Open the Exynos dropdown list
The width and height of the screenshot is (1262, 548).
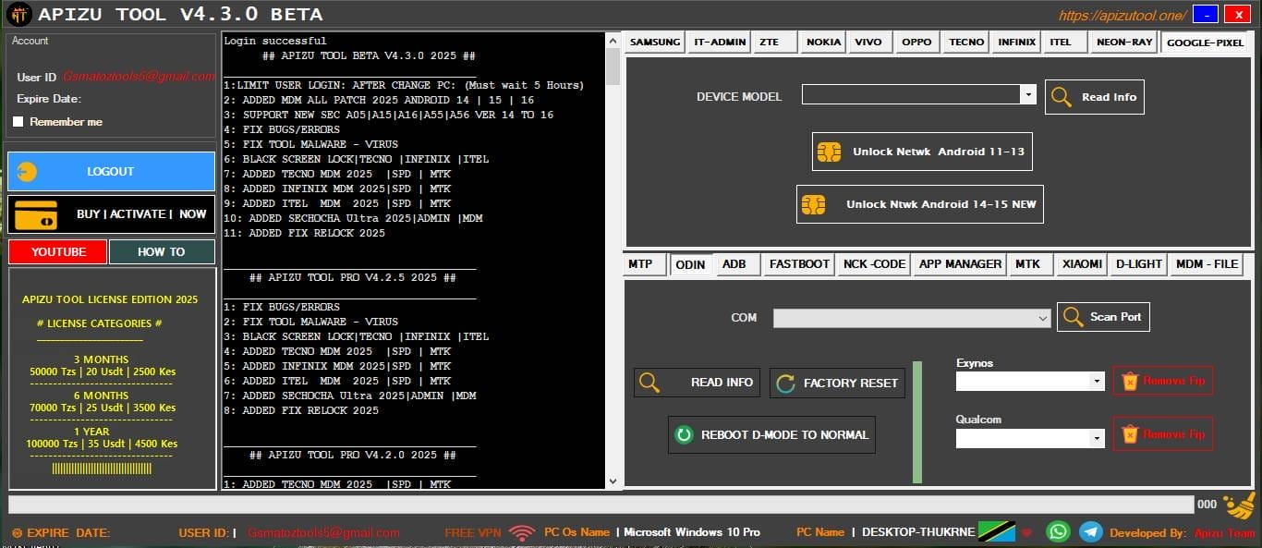tap(1096, 381)
